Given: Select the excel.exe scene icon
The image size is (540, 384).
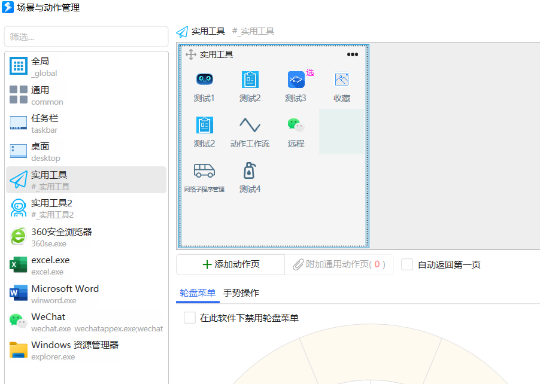Looking at the screenshot, I should pos(18,264).
